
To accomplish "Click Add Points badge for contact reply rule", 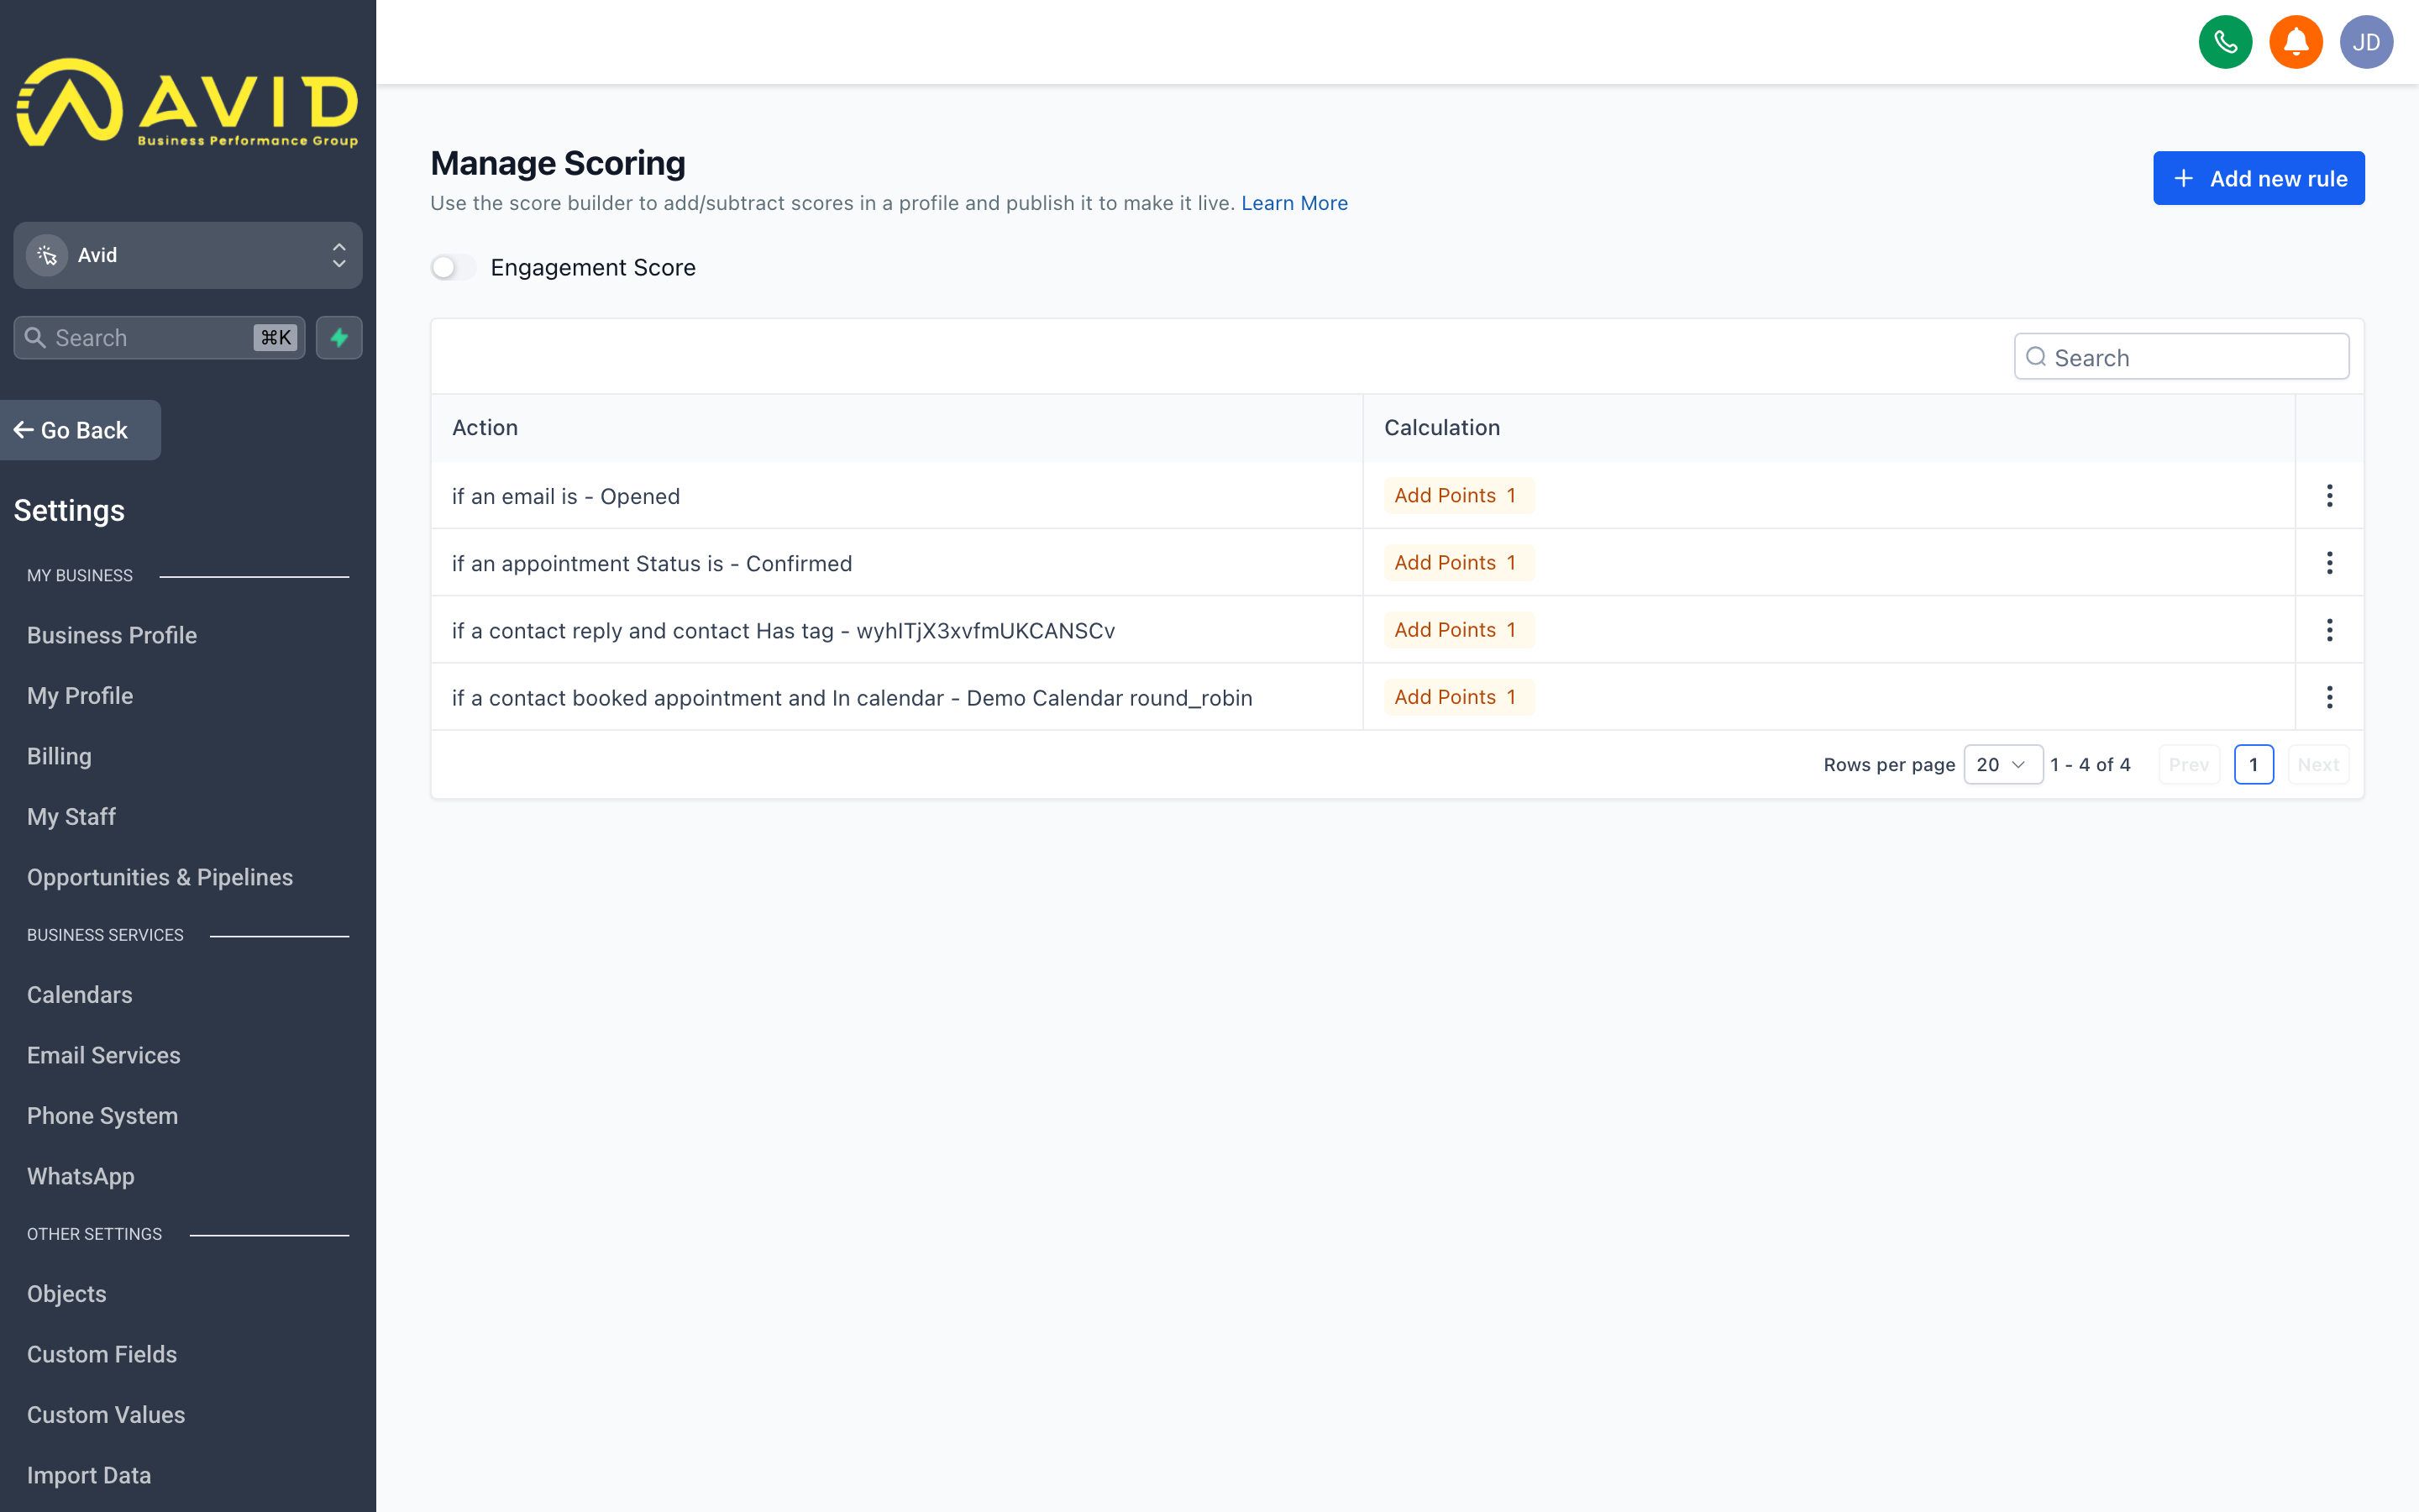I will pyautogui.click(x=1458, y=630).
